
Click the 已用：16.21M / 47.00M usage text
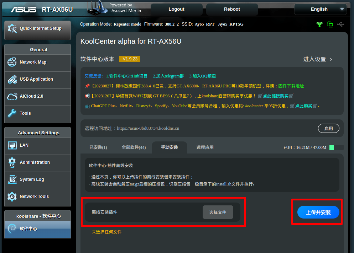click(305, 147)
